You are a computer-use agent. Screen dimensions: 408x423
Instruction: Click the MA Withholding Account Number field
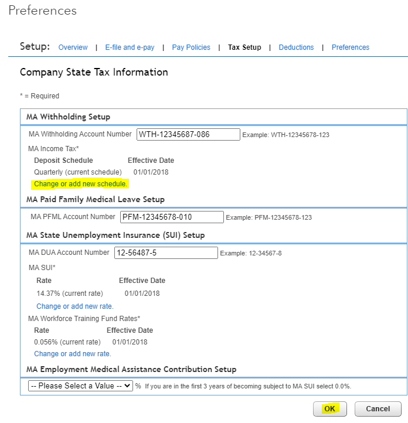(188, 134)
